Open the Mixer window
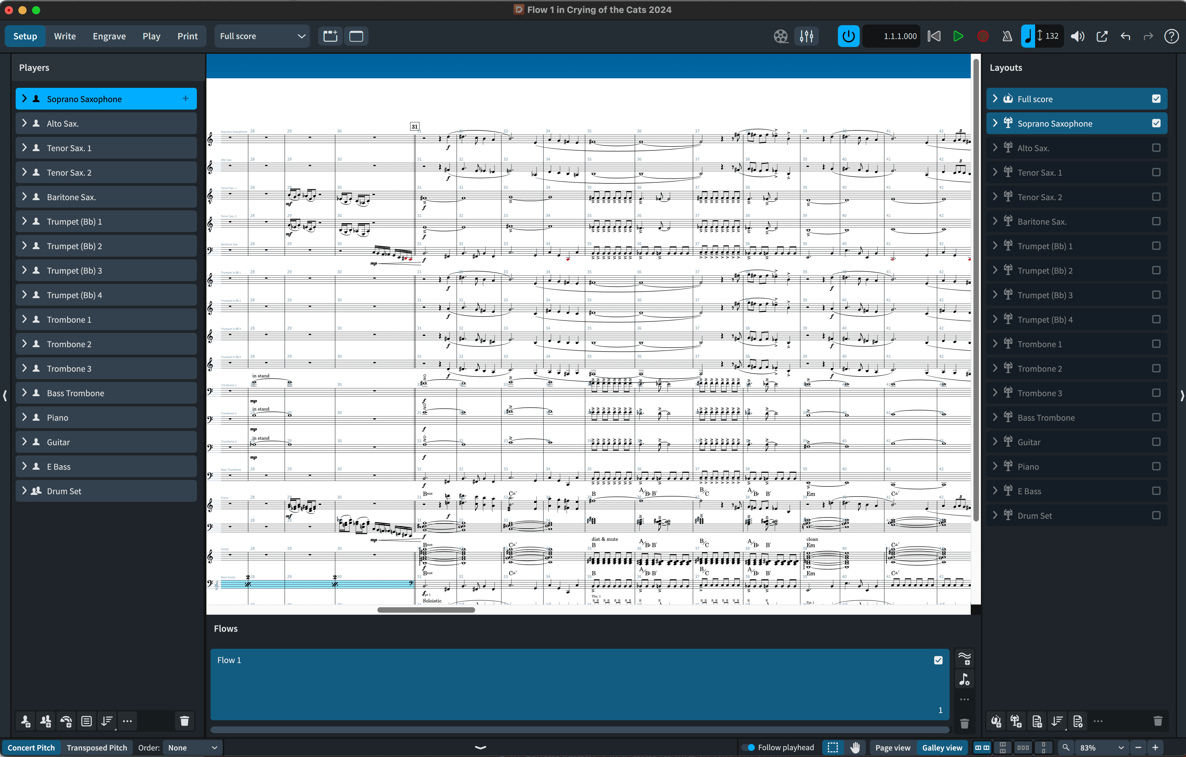This screenshot has width=1186, height=757. (x=806, y=36)
